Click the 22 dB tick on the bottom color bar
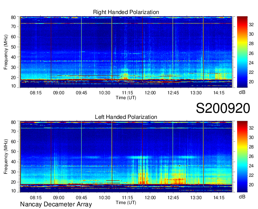 [251, 175]
